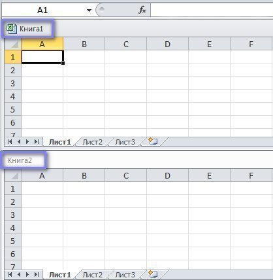Select row 4 header in Книга2
This screenshot has height=280, width=273.
(13, 228)
